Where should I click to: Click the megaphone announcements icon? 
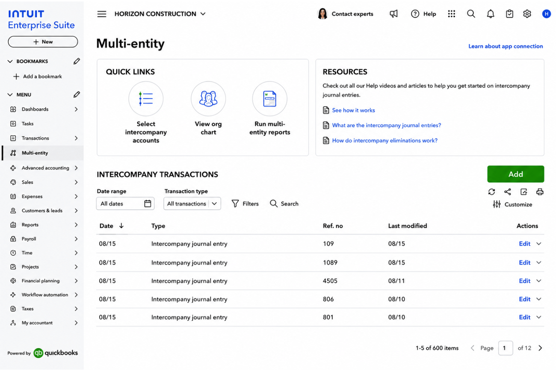393,14
